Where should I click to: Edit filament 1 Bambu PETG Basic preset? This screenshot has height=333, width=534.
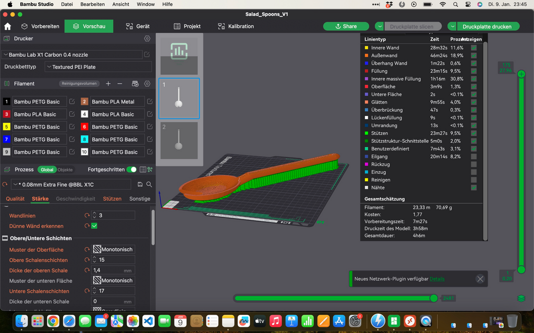point(72,101)
